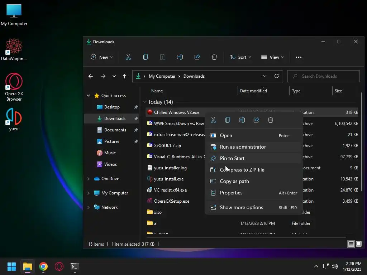Choose Copy as path
Viewport: 367px width, 275px height.
pyautogui.click(x=254, y=181)
